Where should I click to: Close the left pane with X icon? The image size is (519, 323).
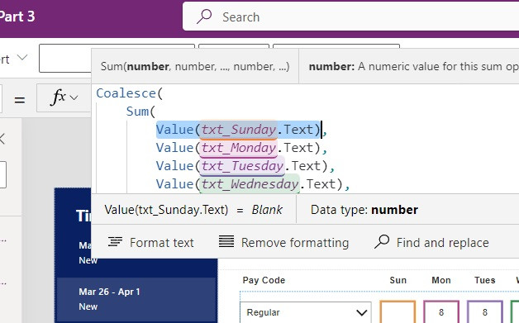pos(2,139)
